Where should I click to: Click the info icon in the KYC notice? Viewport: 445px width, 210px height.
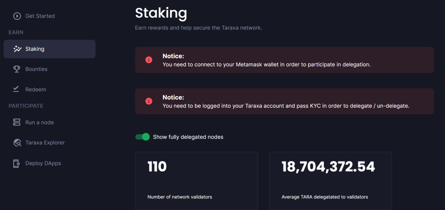pyautogui.click(x=149, y=101)
